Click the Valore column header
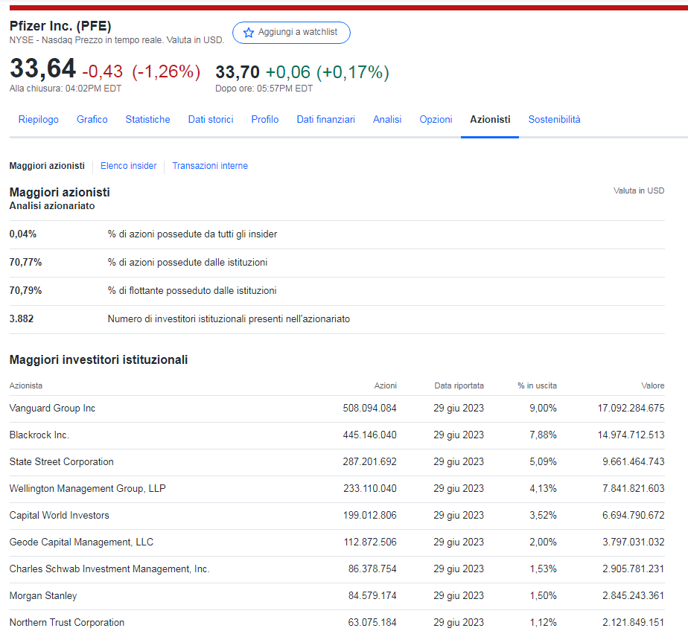The height and width of the screenshot is (634, 688). pyautogui.click(x=652, y=385)
